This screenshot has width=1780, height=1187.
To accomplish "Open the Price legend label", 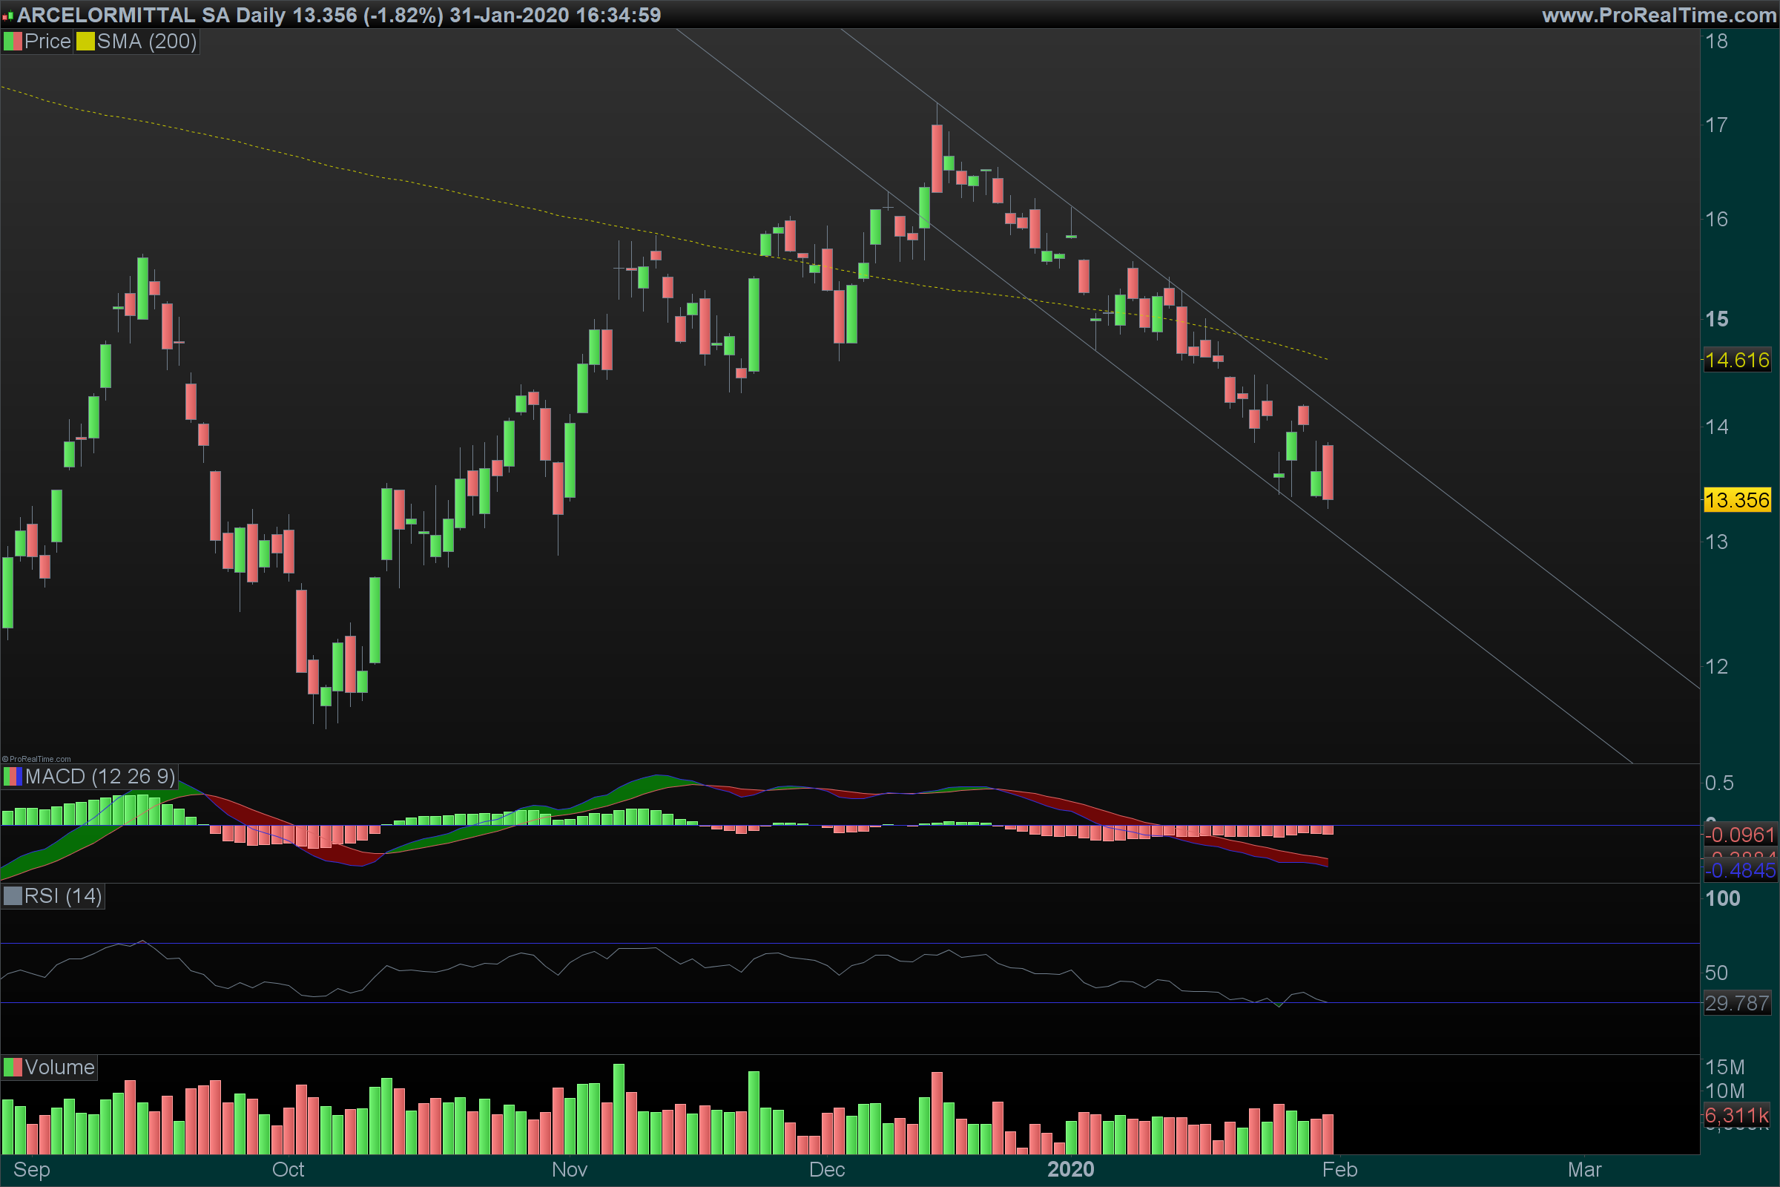I will click(x=47, y=42).
